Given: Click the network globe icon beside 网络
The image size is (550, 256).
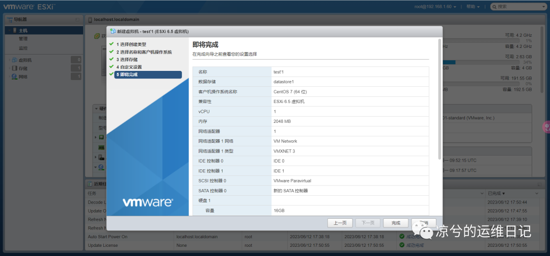Looking at the screenshot, I should click(15, 76).
